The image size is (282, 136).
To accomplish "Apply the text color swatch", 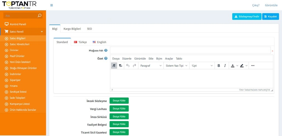I will [232, 66].
